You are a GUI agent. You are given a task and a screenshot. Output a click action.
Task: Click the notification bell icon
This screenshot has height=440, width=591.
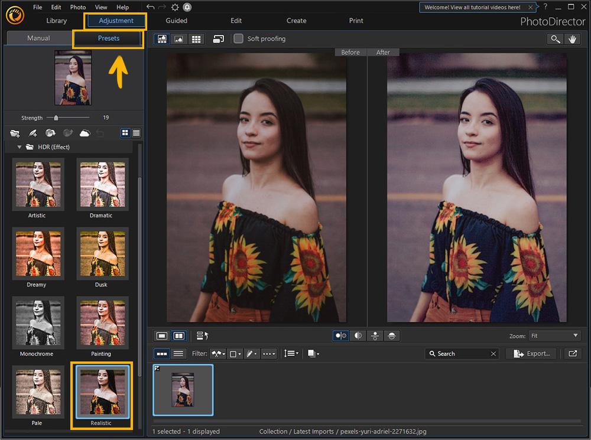coord(187,7)
